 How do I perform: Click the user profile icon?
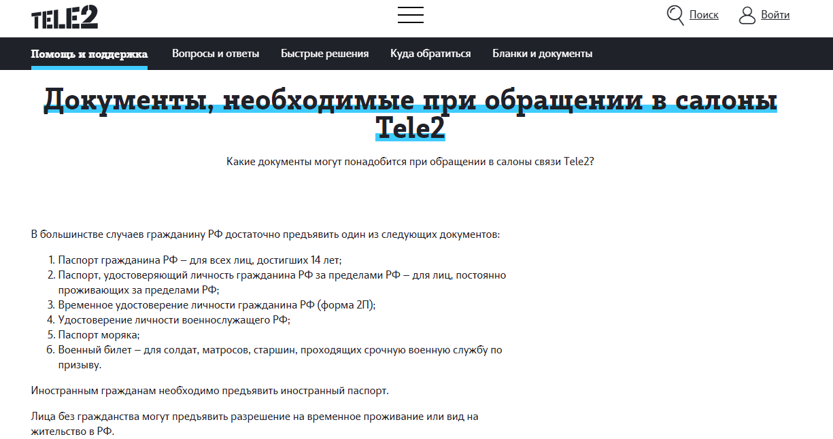click(747, 15)
